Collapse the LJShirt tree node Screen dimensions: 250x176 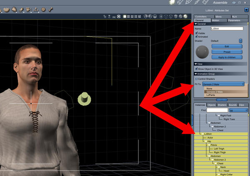[x=202, y=134]
